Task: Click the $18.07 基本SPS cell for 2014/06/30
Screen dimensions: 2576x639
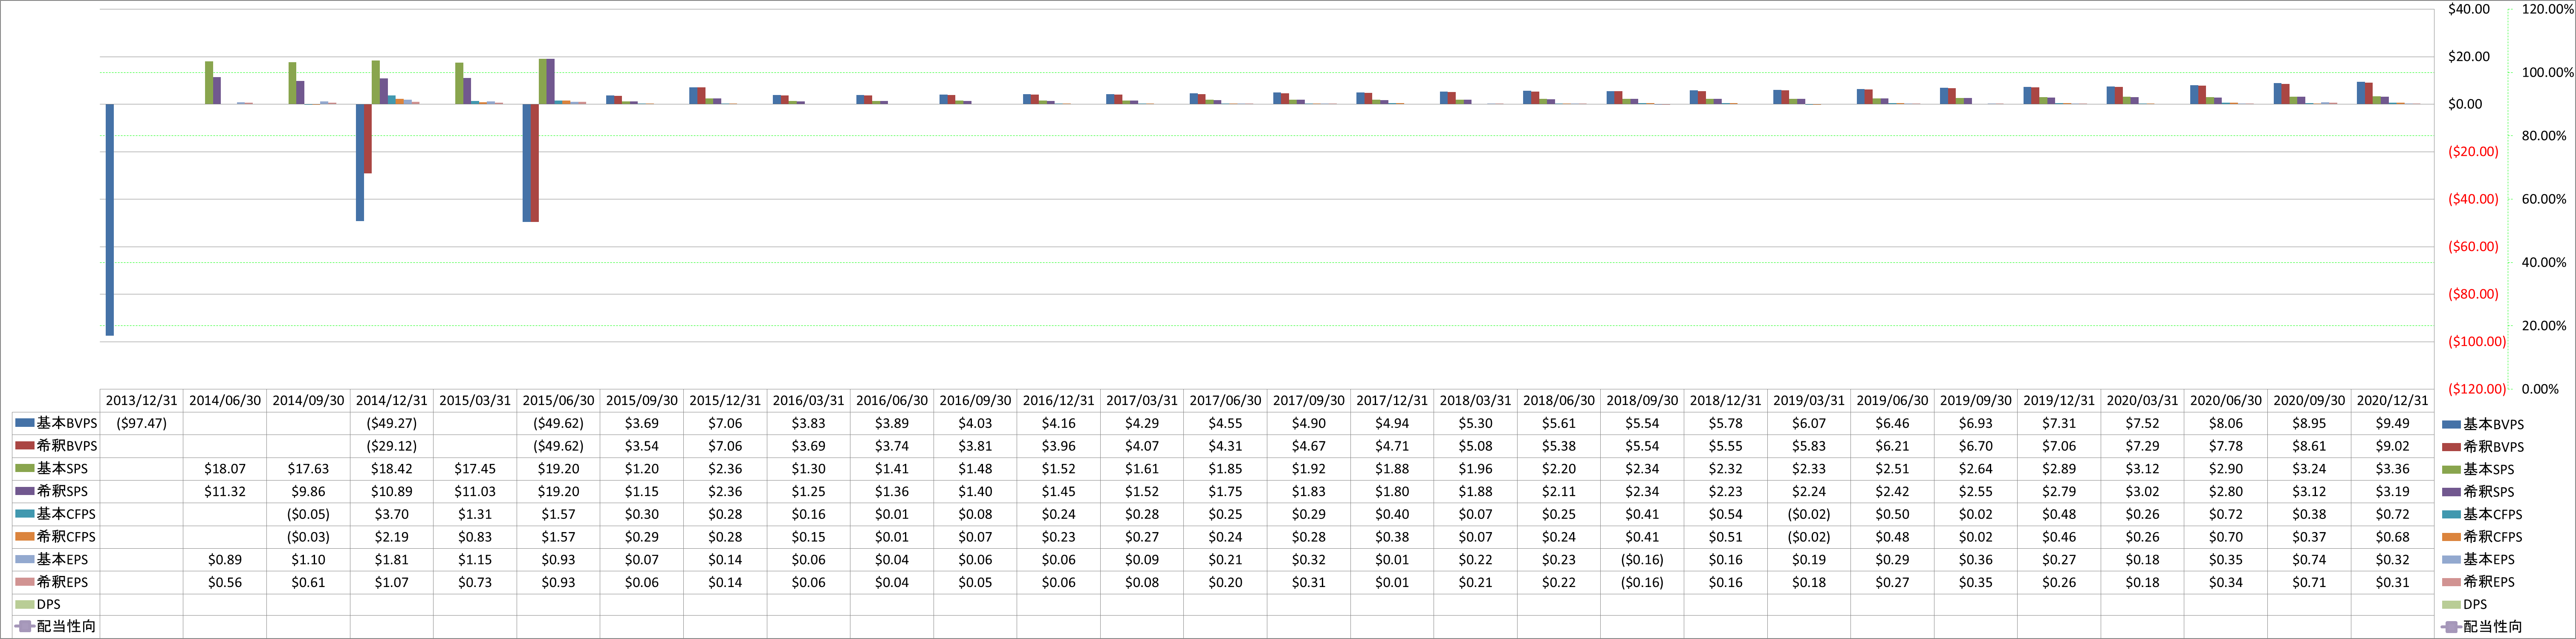Action: (225, 468)
